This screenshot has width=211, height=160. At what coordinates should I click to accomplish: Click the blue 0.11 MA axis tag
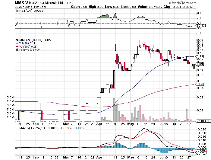click(x=199, y=56)
